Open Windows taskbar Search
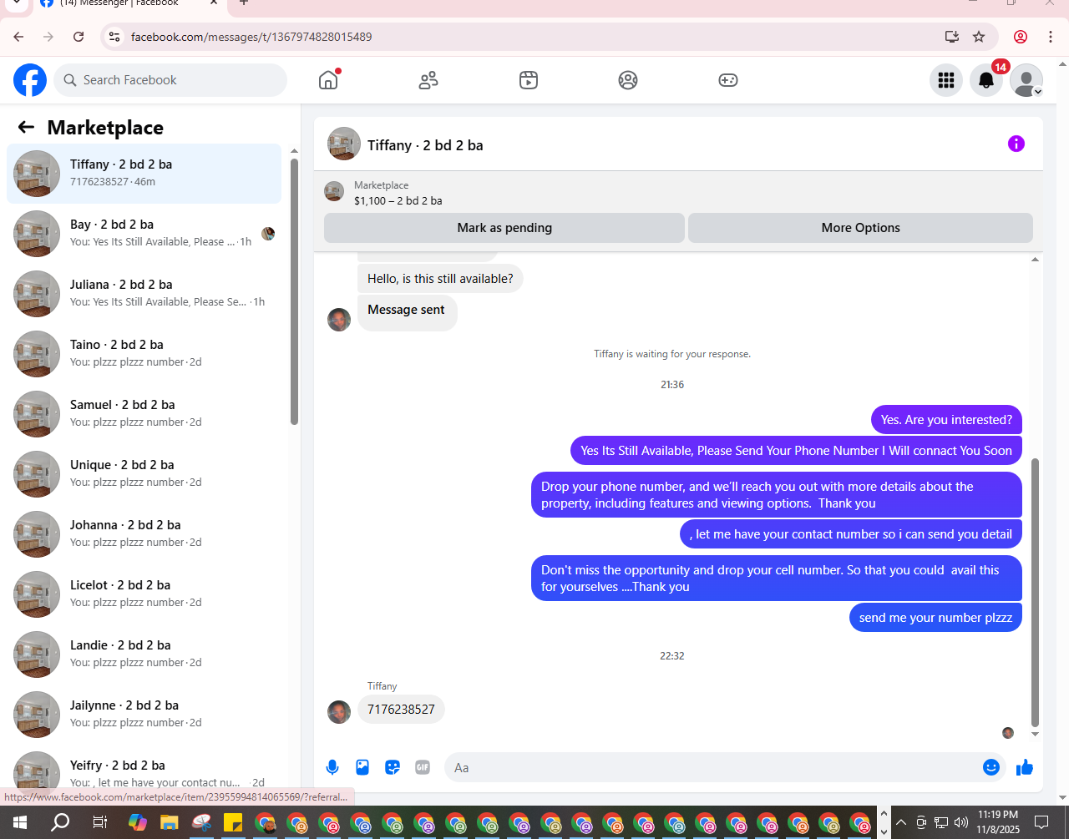The image size is (1069, 839). 60,822
